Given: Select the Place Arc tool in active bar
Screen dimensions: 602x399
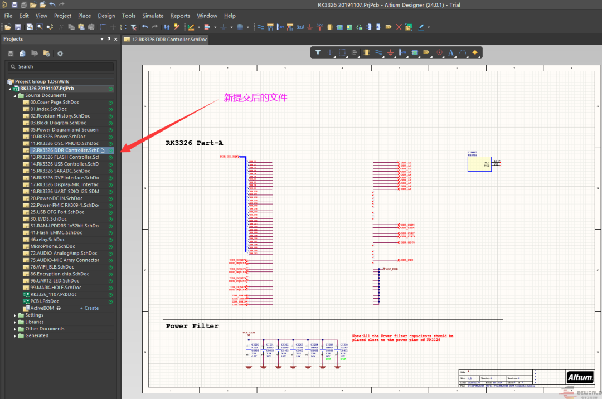Looking at the screenshot, I should tap(463, 52).
